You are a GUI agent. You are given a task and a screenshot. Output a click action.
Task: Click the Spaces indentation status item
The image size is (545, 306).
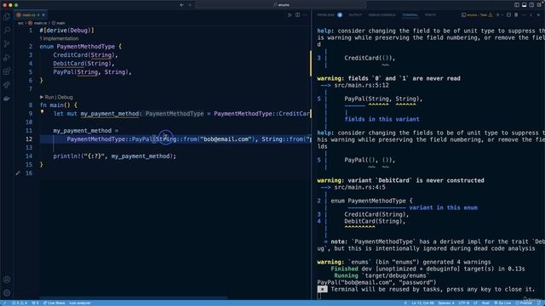coord(446,303)
